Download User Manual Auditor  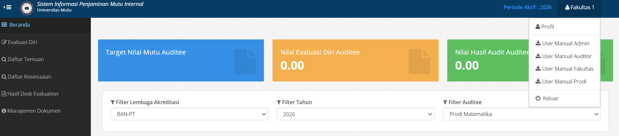(564, 56)
